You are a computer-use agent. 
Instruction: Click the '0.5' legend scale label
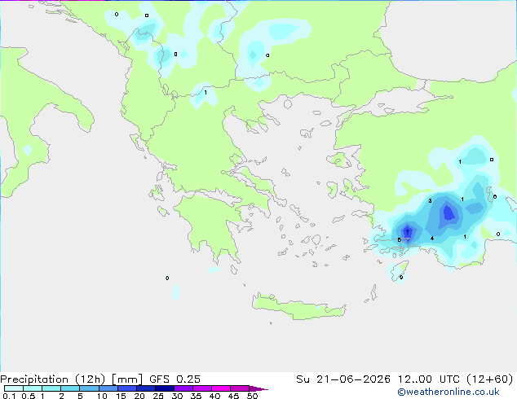pyautogui.click(x=29, y=396)
